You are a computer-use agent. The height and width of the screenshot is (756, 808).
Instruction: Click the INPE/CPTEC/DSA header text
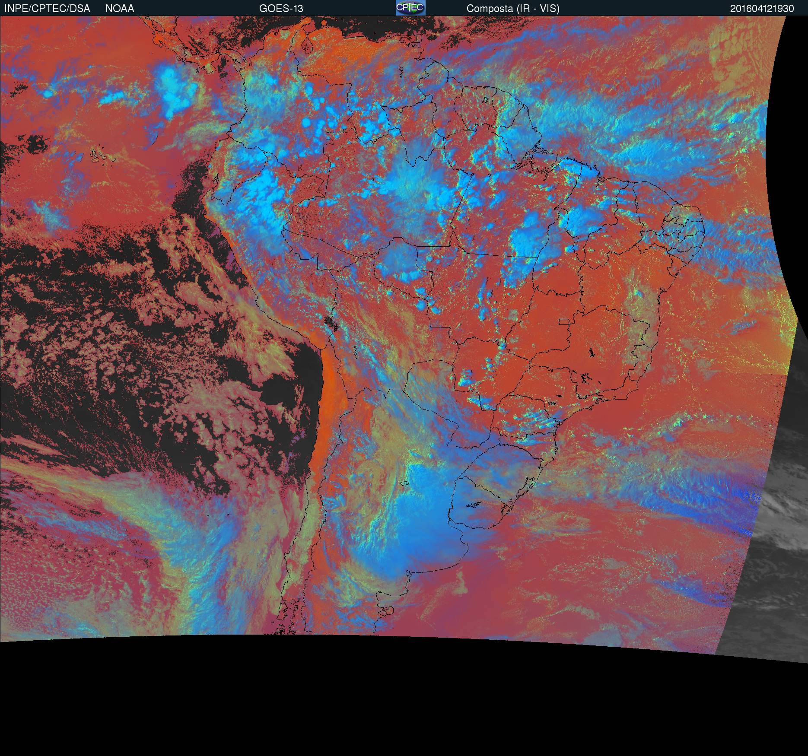47,9
